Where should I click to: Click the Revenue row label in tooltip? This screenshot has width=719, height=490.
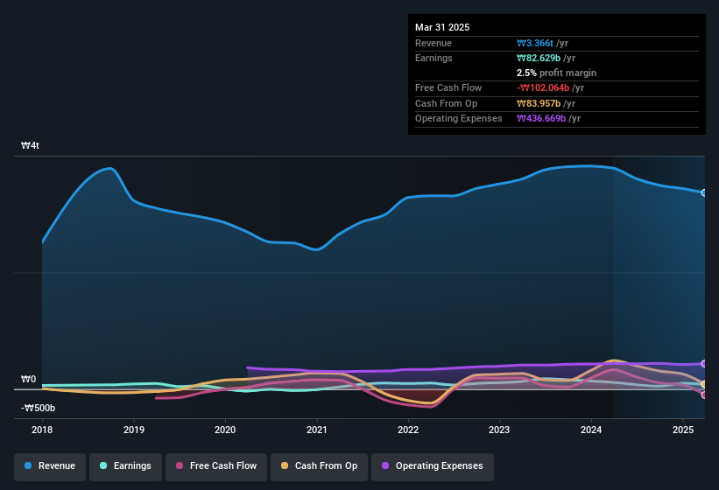pyautogui.click(x=434, y=43)
